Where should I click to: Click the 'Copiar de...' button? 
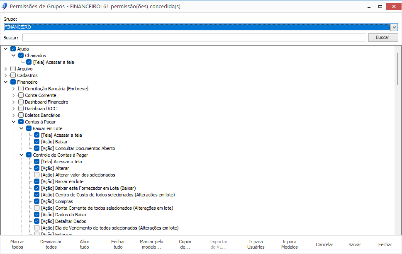[185, 244]
